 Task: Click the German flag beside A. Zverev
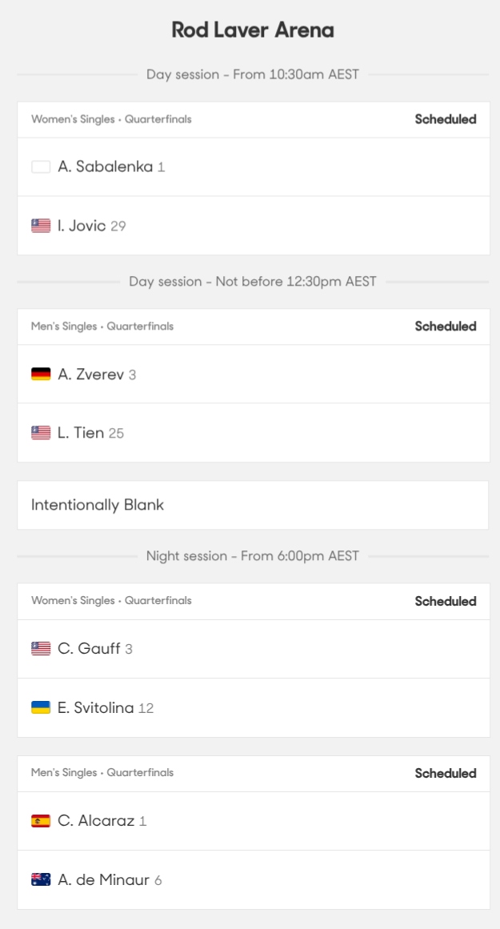pos(39,374)
